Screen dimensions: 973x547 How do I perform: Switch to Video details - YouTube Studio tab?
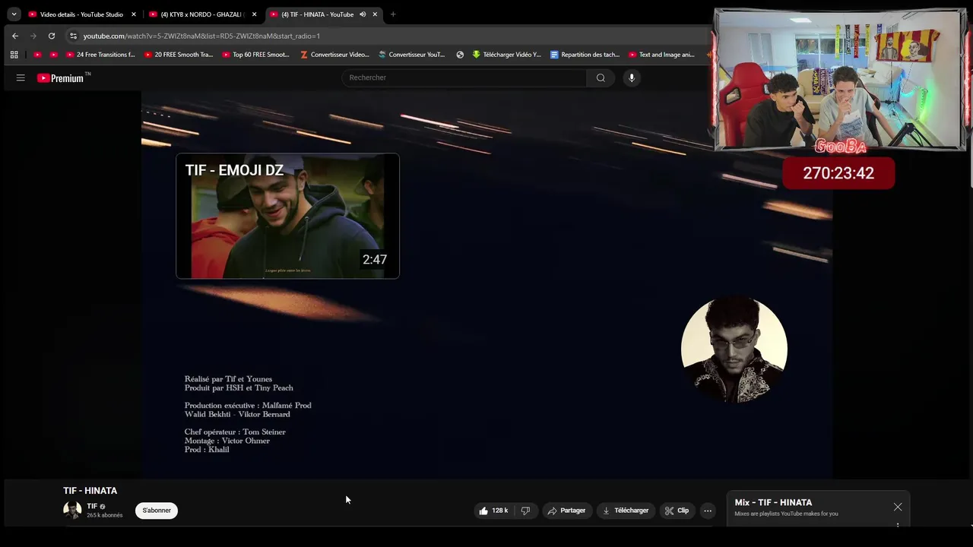tap(81, 14)
